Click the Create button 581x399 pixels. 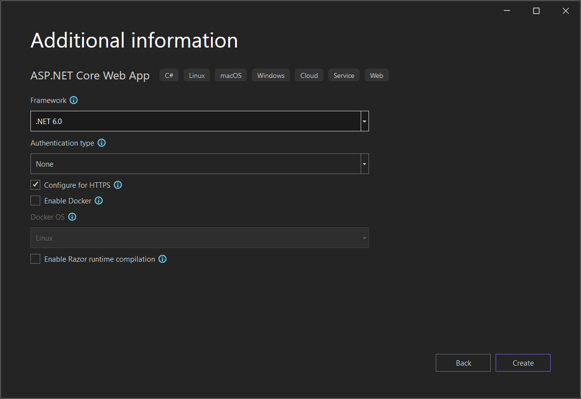[x=523, y=363]
